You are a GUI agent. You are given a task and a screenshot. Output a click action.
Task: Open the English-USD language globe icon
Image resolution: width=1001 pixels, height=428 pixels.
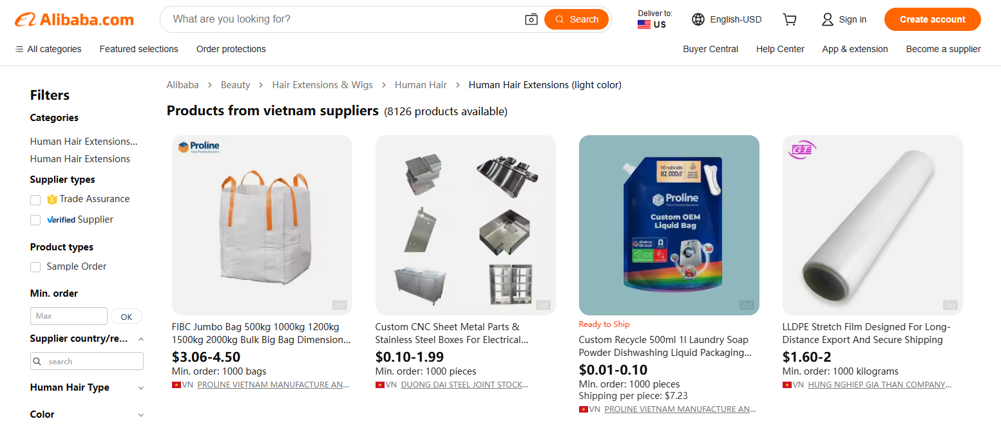coord(698,19)
